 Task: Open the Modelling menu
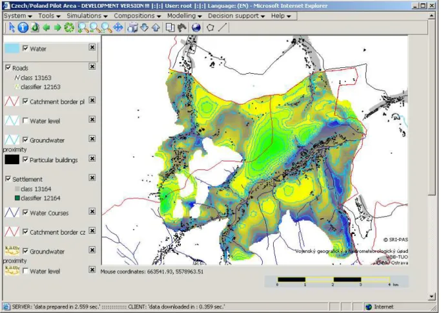[185, 16]
